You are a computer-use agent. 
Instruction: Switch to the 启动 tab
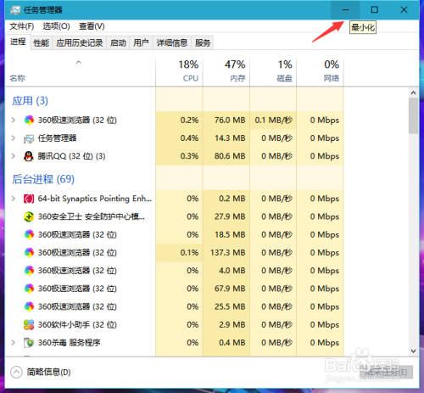pyautogui.click(x=118, y=43)
